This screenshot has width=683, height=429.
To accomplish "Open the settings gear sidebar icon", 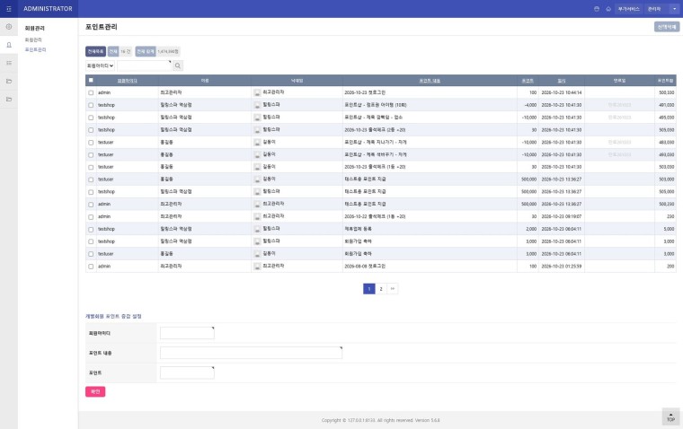I will tap(9, 27).
